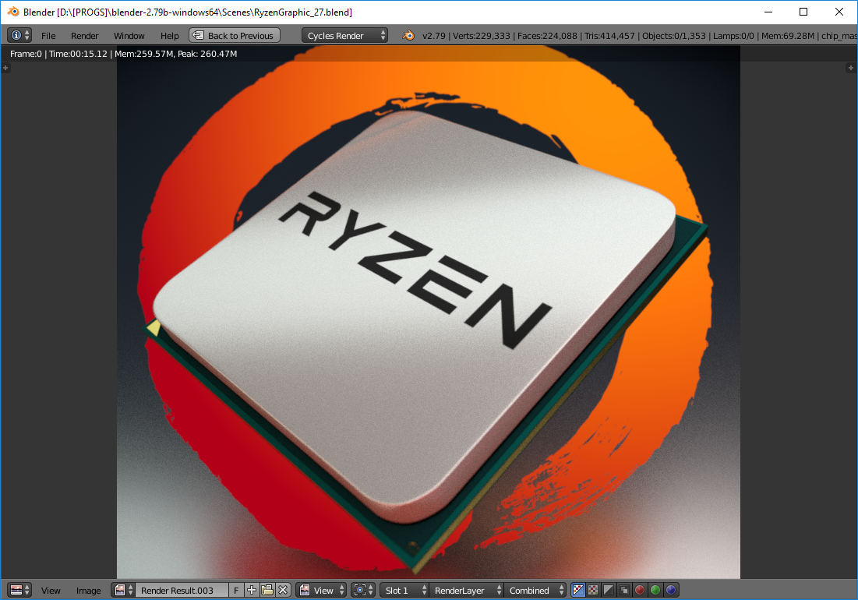Expand the right properties plus handle
The width and height of the screenshot is (858, 600).
pos(850,68)
